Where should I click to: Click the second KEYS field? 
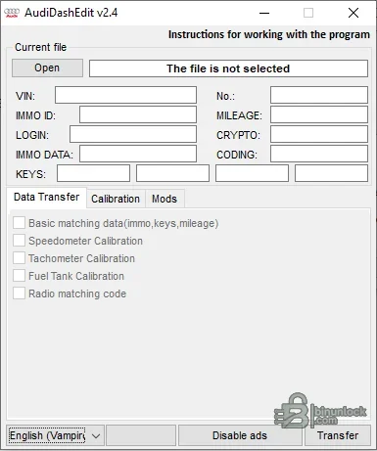[x=172, y=173]
